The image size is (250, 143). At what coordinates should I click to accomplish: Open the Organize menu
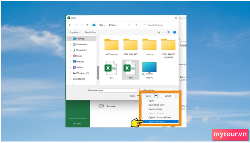[x=74, y=32]
